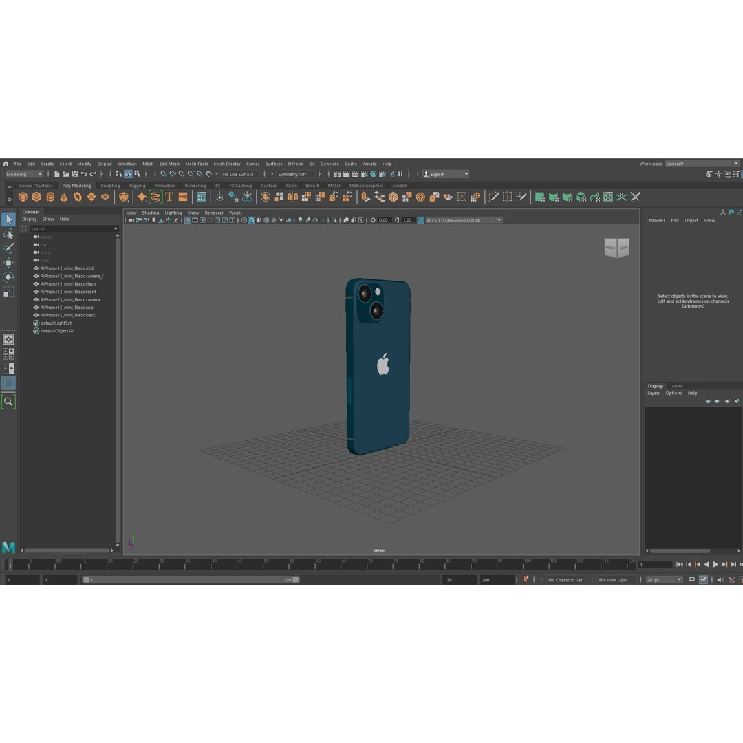Toggle the set key bookmark icon

(x=526, y=579)
